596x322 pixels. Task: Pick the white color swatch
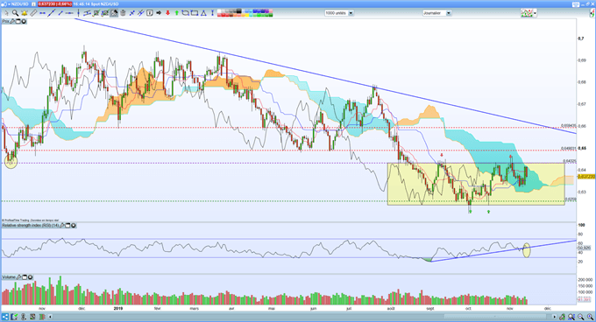click(219, 11)
